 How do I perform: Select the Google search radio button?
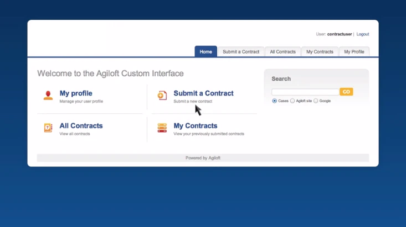click(316, 101)
